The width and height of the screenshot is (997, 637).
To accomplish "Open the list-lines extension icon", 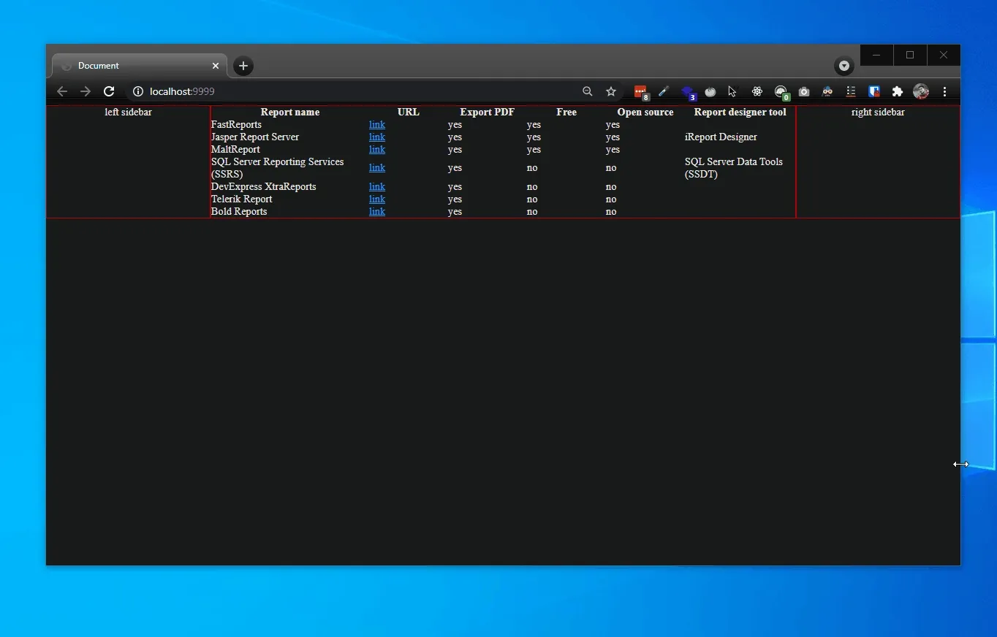I will click(x=851, y=91).
